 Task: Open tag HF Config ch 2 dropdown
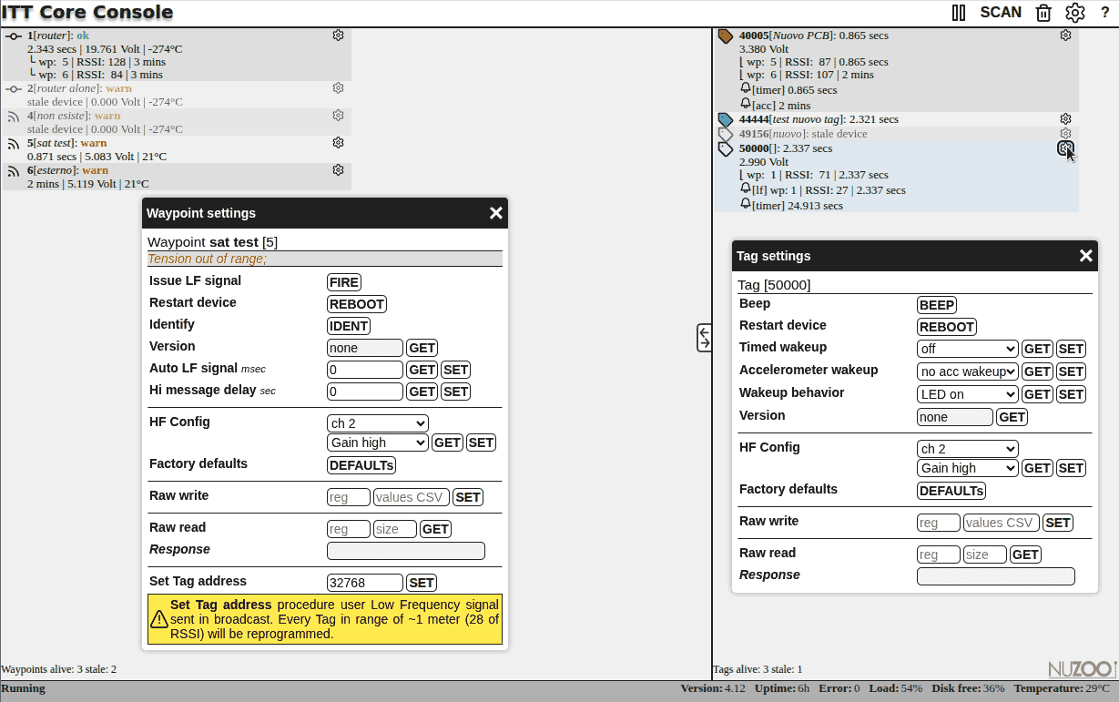(x=968, y=449)
